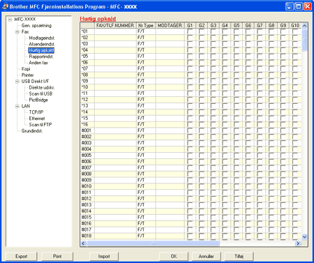Click the horizontal scrollbar right arrow
314x263 pixels.
[x=298, y=243]
